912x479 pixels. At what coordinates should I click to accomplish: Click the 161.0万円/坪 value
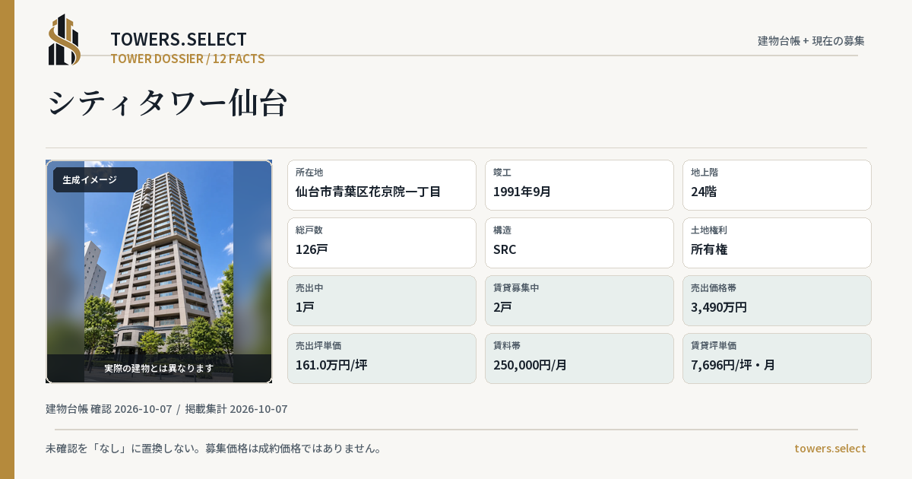coord(331,365)
